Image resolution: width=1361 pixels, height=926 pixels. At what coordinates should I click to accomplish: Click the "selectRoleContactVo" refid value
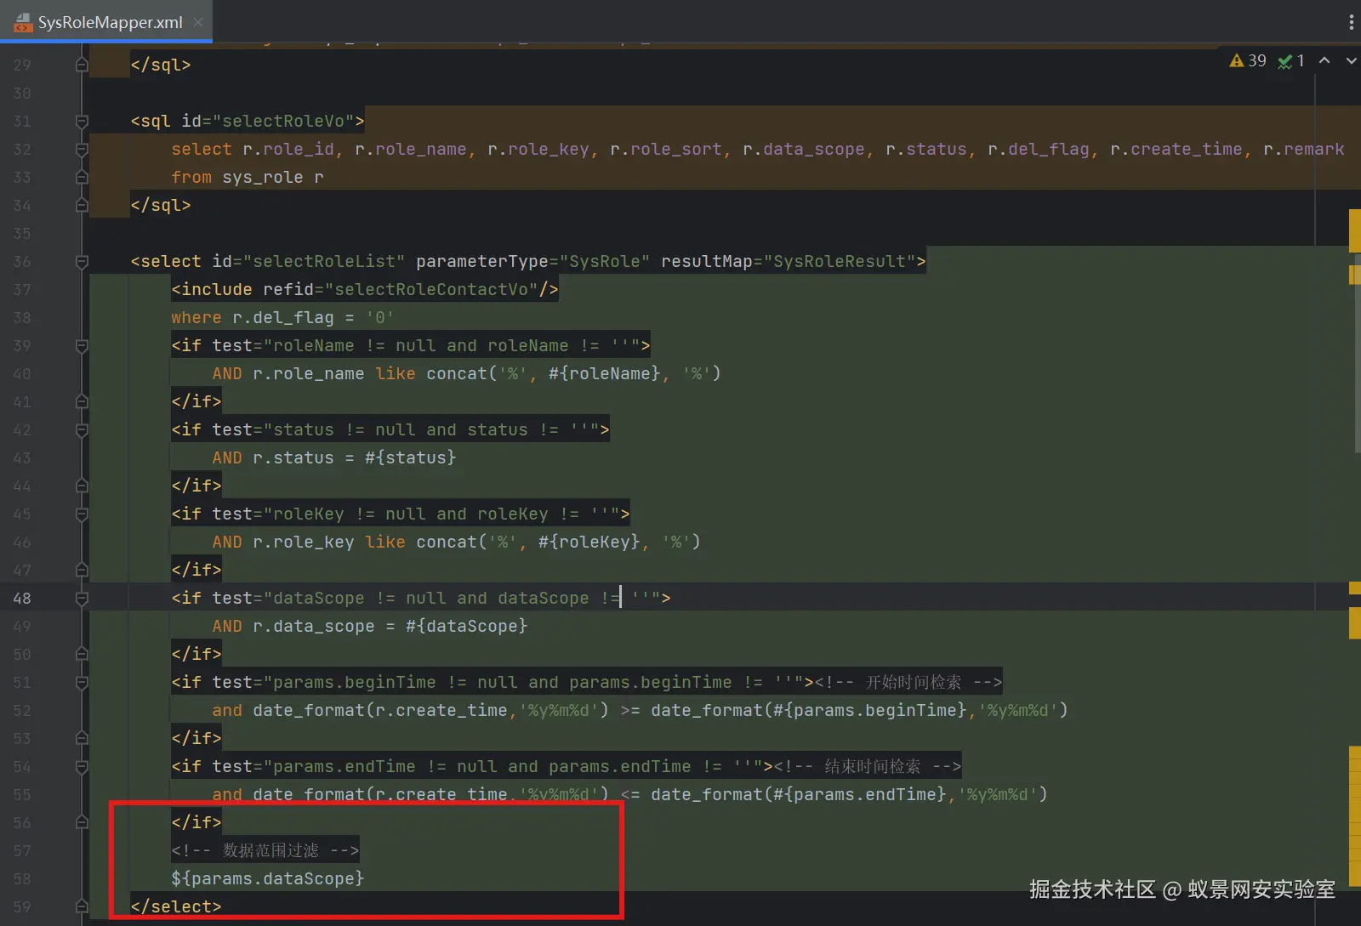(431, 290)
